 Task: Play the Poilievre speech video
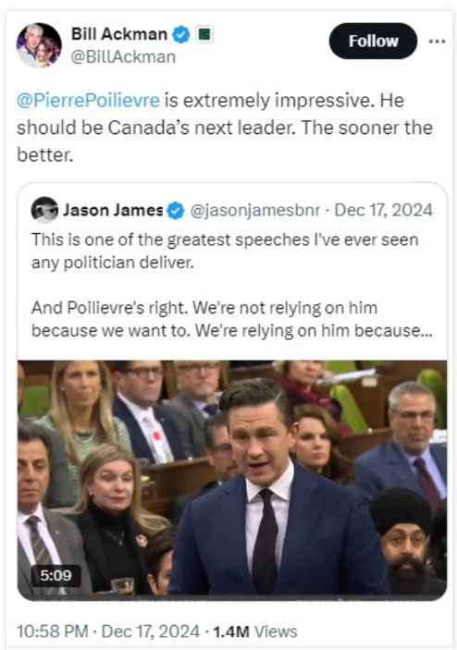click(x=232, y=480)
